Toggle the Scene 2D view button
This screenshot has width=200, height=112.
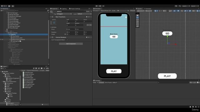click(x=174, y=11)
